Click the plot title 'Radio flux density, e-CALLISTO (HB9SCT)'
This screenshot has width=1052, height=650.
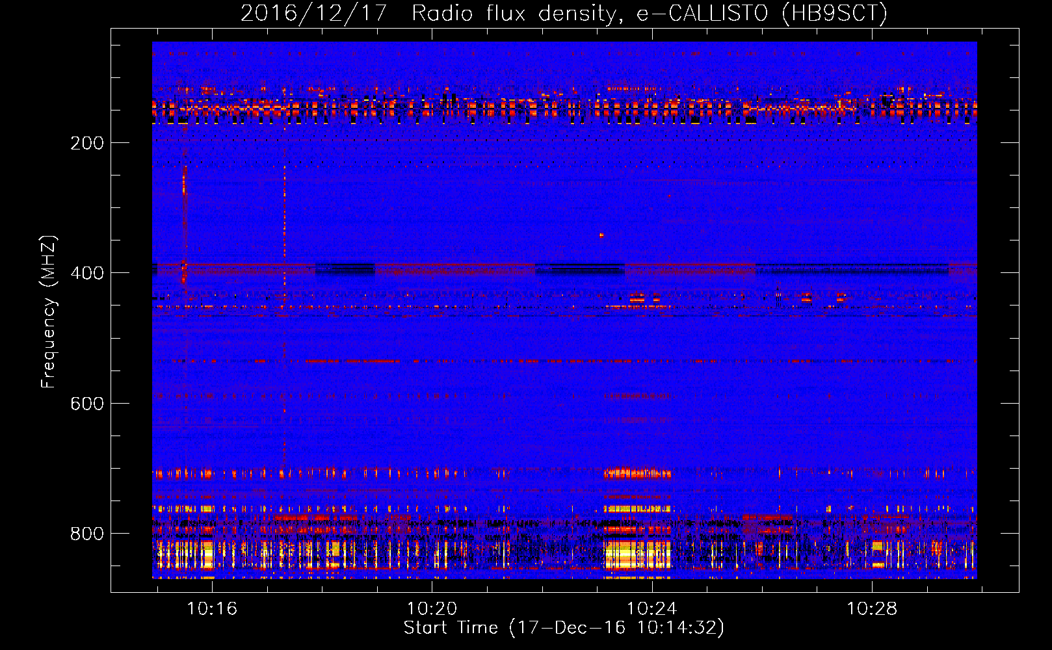650,14
